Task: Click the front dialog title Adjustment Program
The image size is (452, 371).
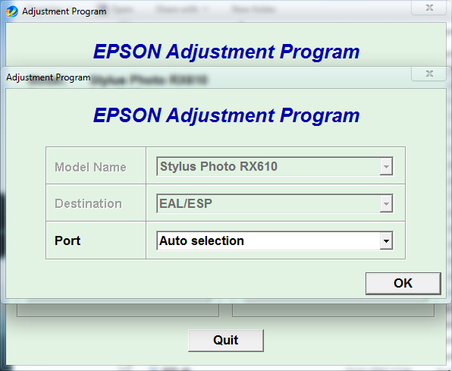Action: [x=49, y=77]
